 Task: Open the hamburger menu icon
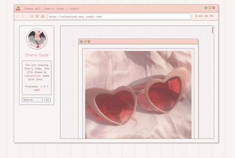click(x=32, y=17)
